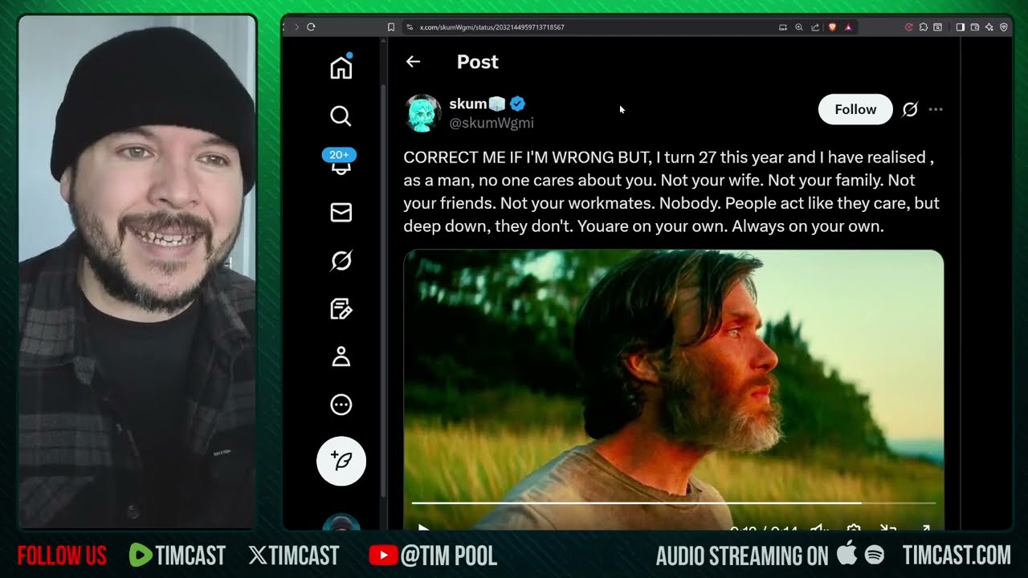Expand the More circle menu in sidebar
This screenshot has width=1028, height=578.
(341, 405)
